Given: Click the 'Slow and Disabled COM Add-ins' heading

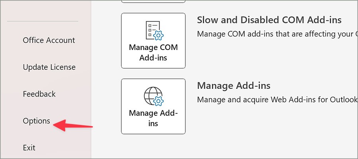Looking at the screenshot, I should coord(269,20).
